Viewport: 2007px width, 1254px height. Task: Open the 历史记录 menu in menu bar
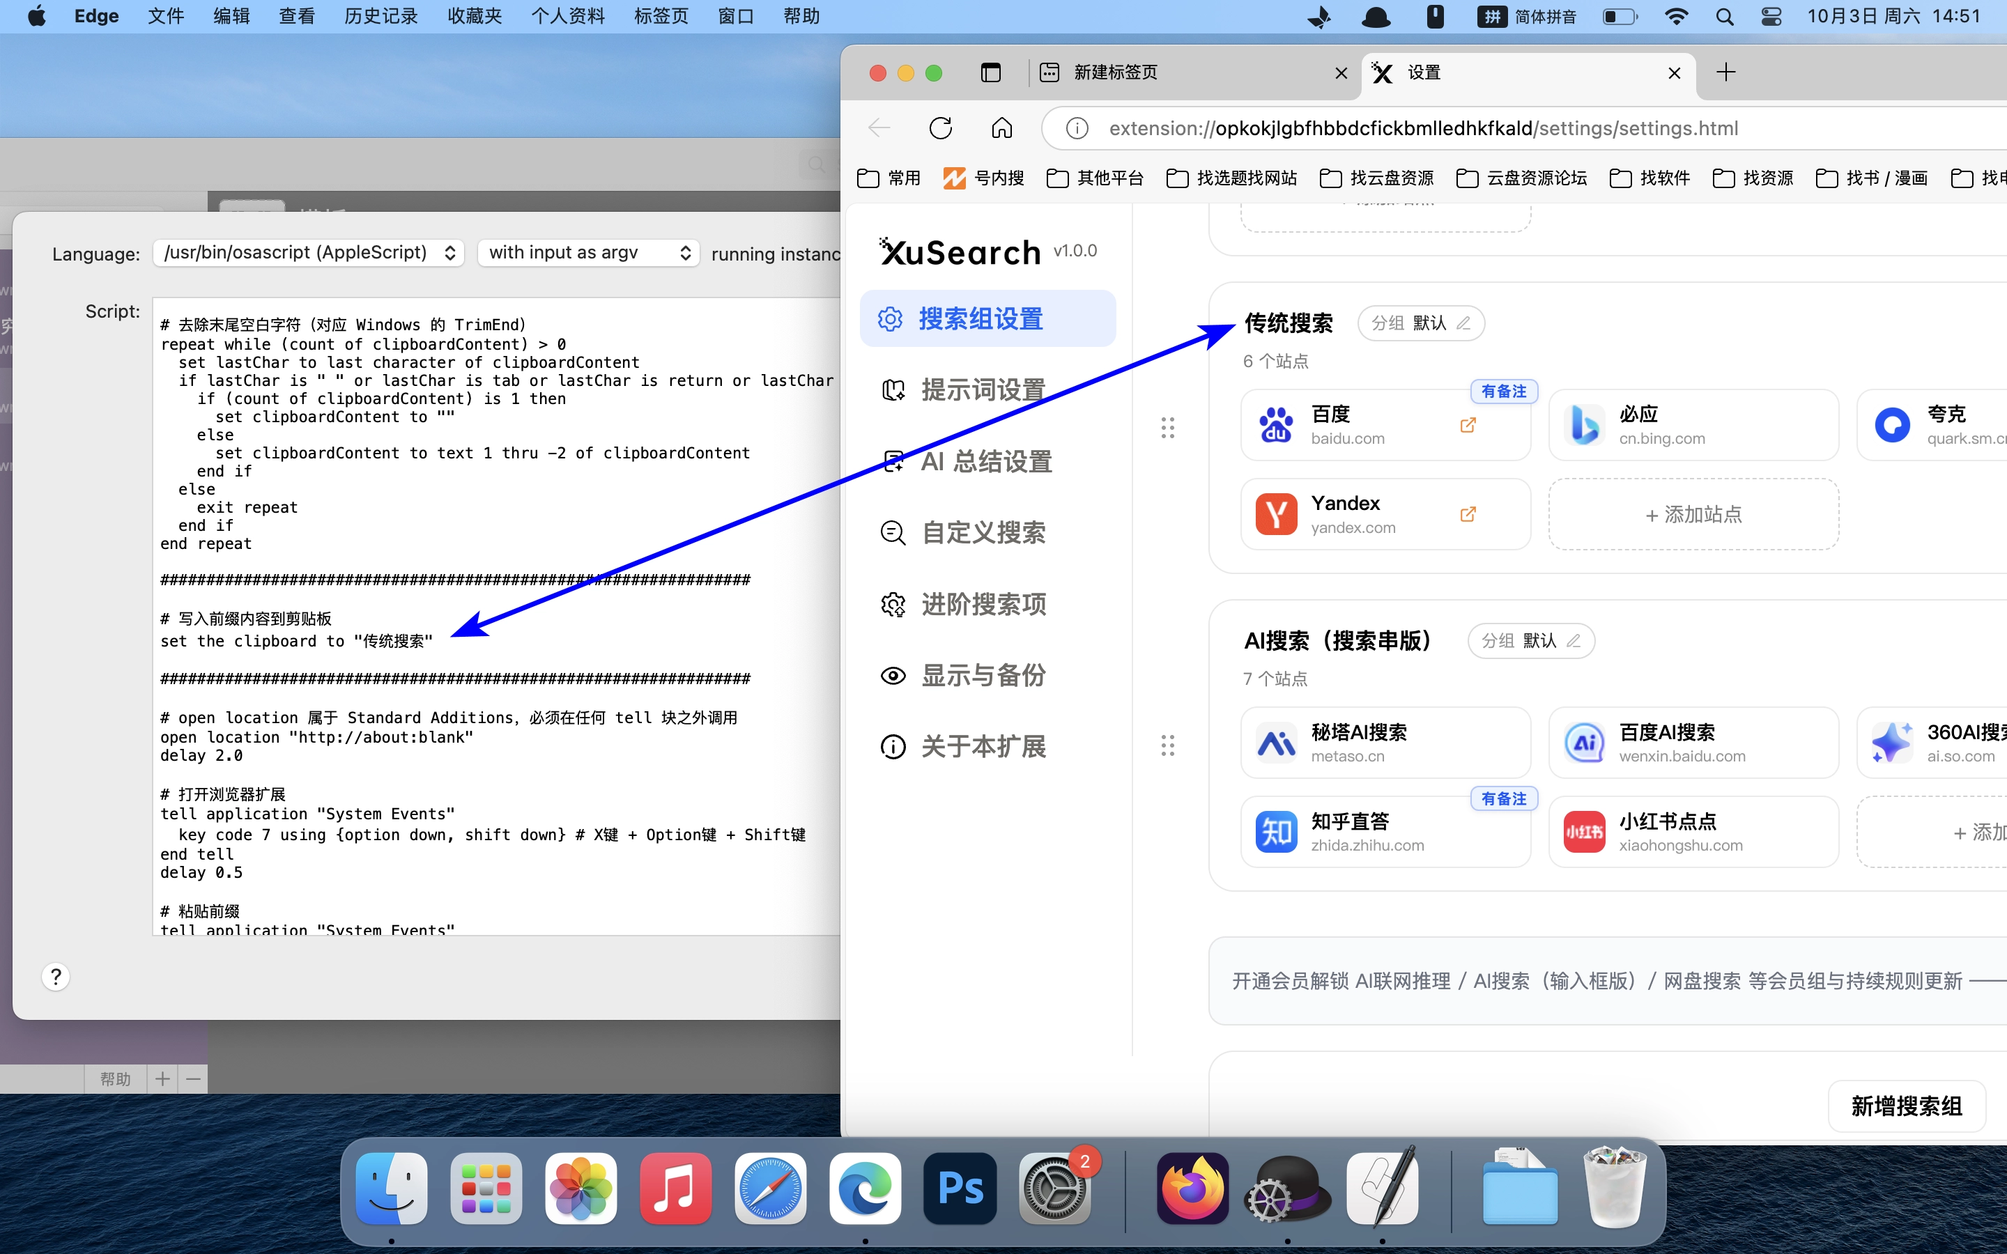[380, 17]
